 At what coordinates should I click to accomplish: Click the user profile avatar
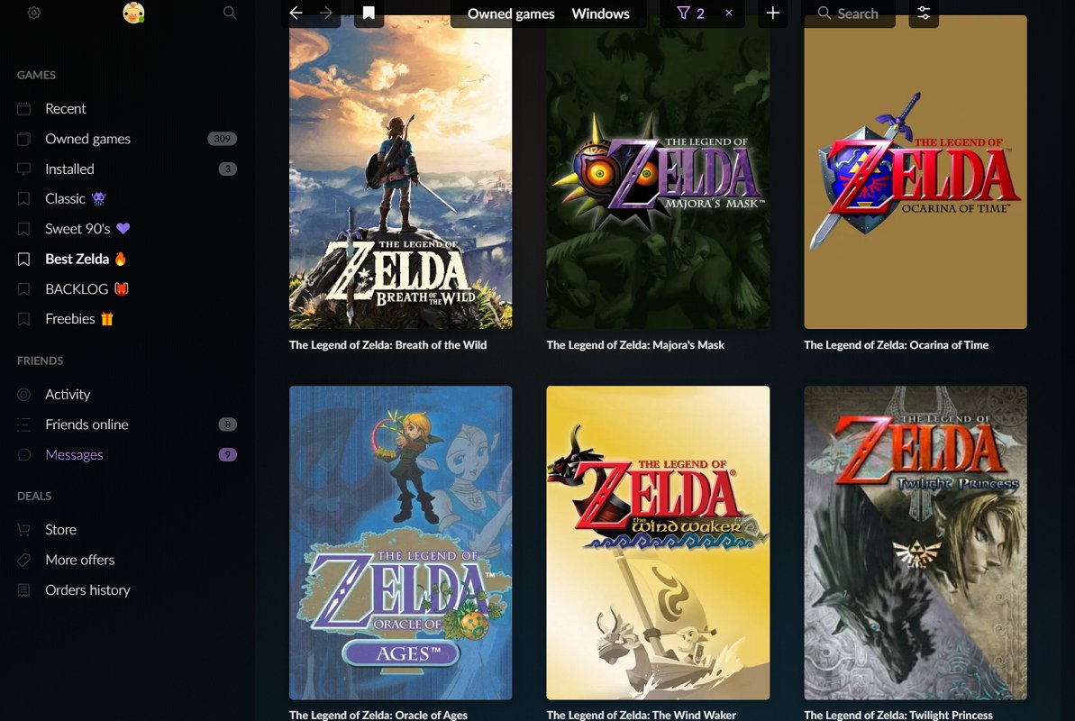click(133, 13)
